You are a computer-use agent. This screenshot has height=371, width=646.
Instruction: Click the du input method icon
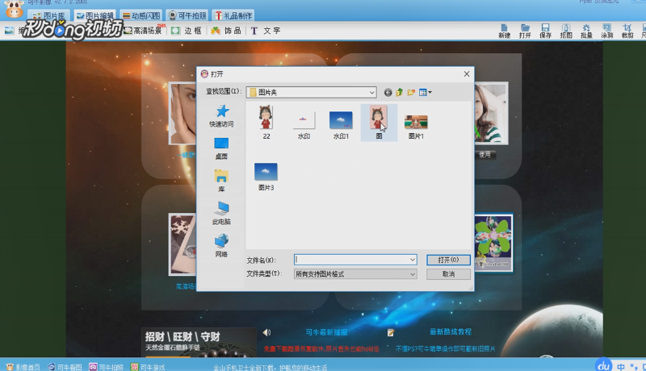604,365
